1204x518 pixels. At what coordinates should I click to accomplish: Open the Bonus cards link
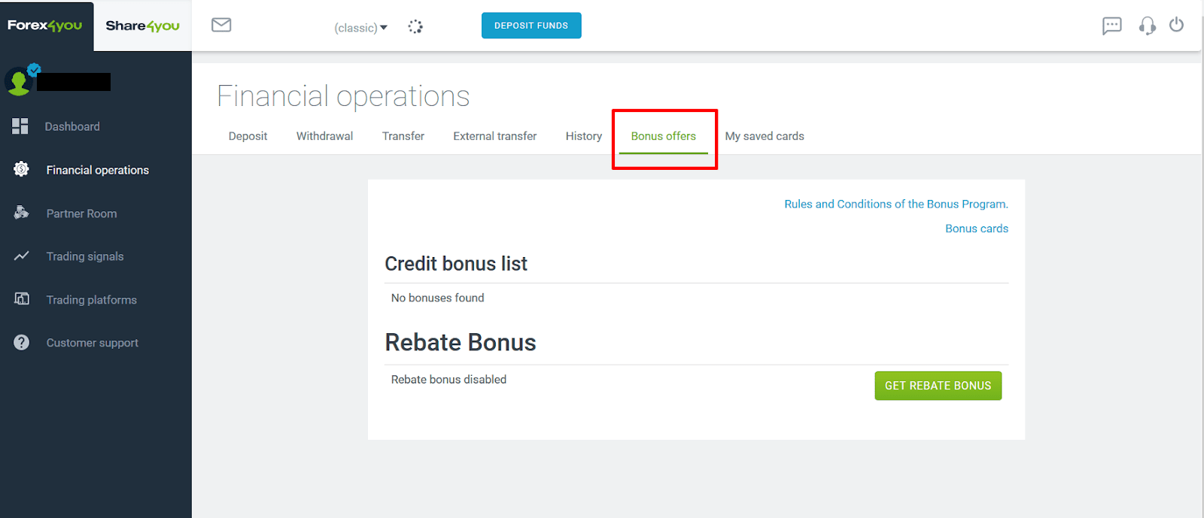click(977, 229)
